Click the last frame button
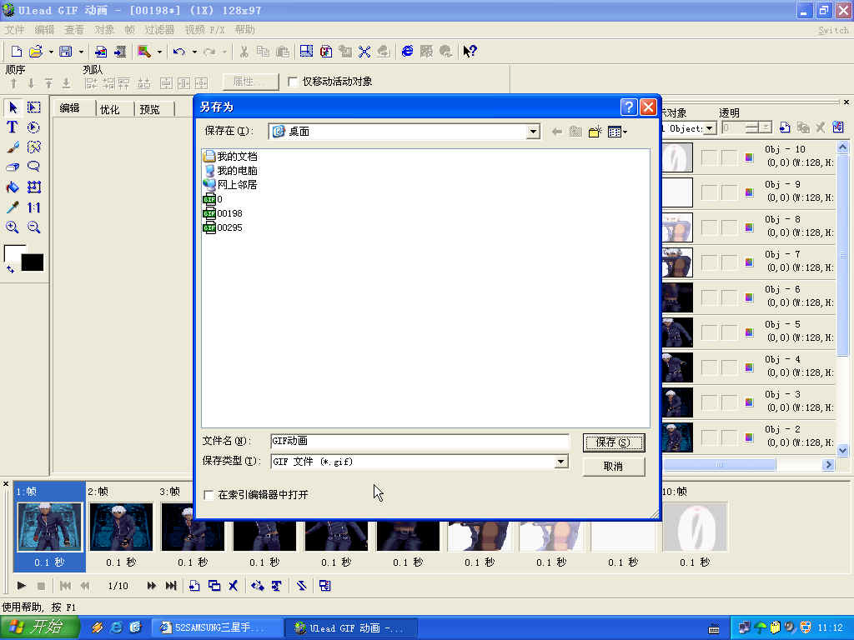The height and width of the screenshot is (640, 854). pos(171,586)
